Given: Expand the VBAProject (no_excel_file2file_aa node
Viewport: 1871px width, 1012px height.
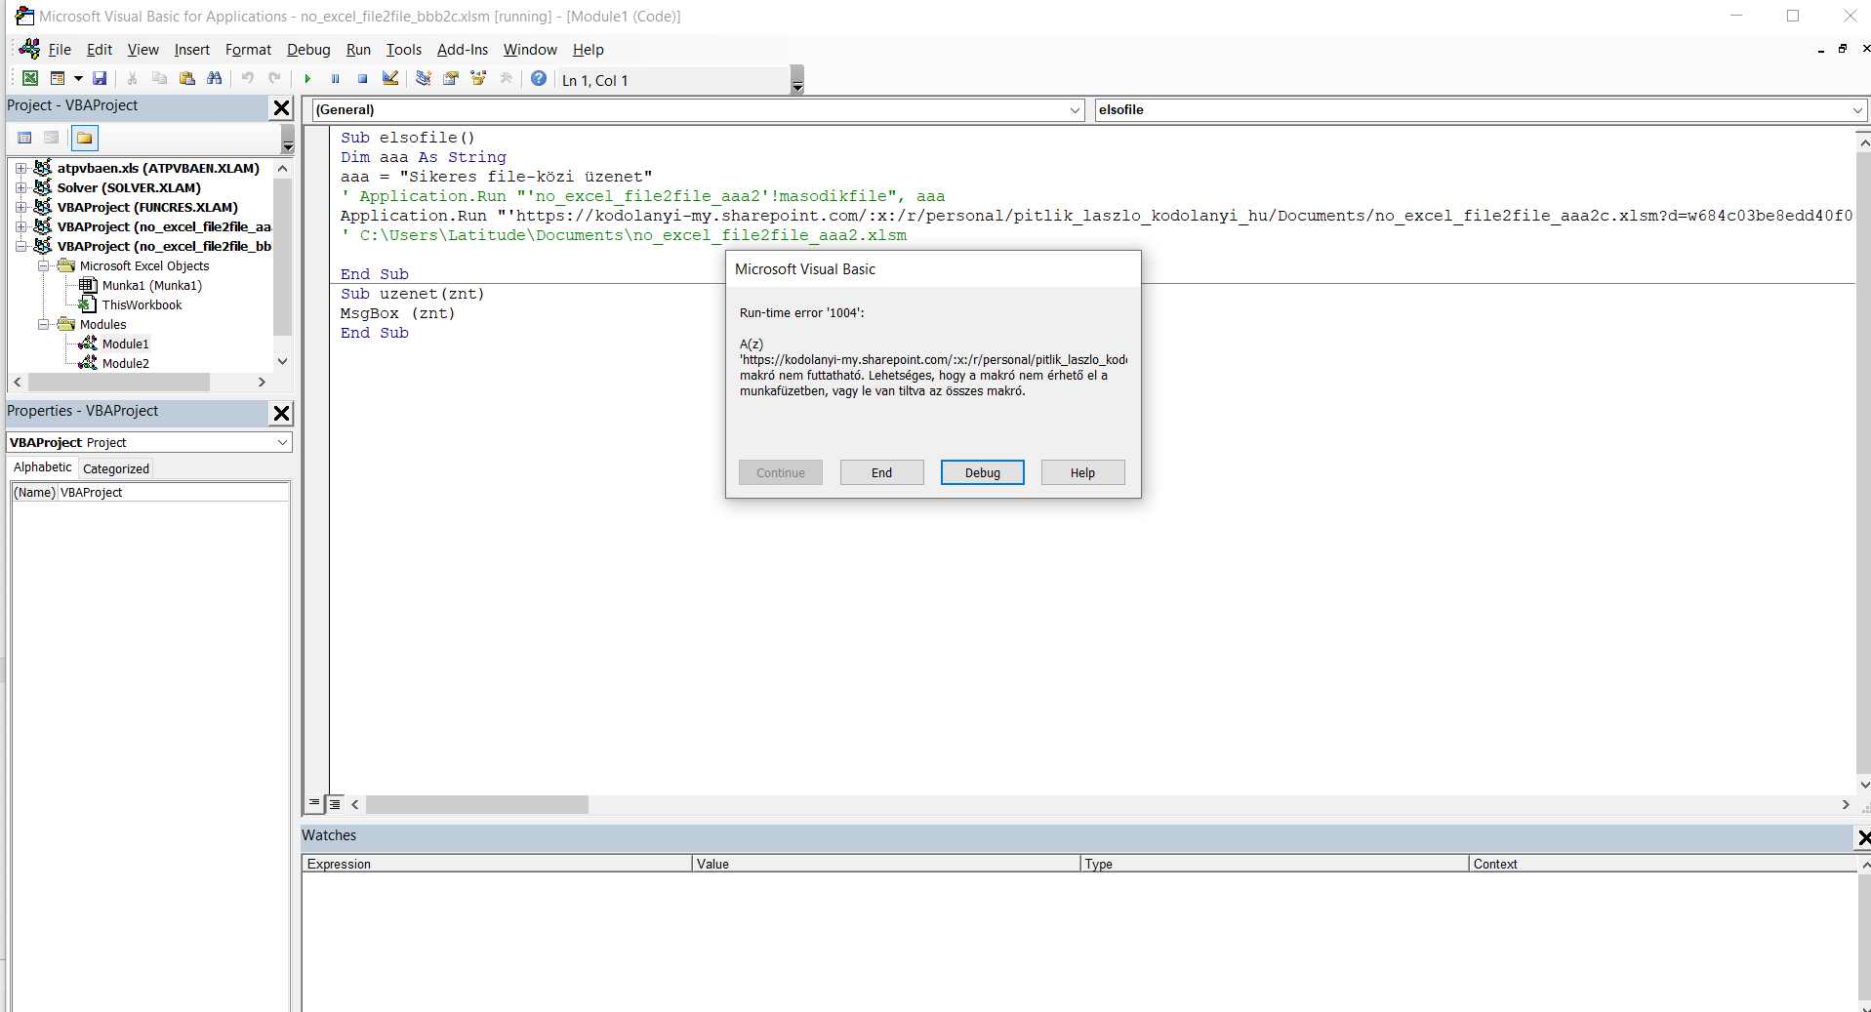Looking at the screenshot, I should 20,226.
